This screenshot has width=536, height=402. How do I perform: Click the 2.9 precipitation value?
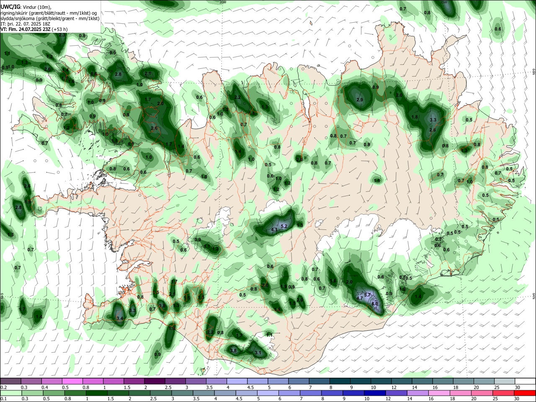click(x=359, y=100)
